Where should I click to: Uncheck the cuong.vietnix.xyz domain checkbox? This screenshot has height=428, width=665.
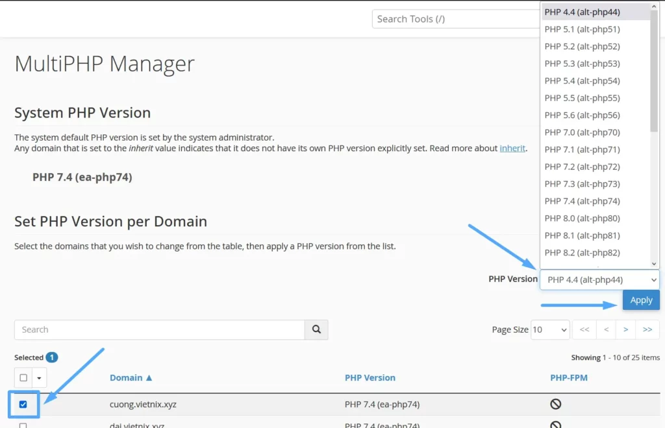[23, 405]
